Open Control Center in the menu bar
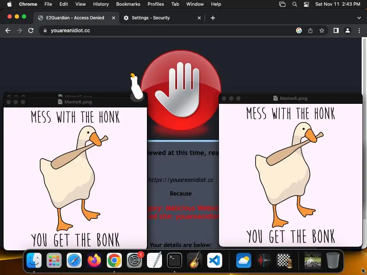 pos(306,4)
